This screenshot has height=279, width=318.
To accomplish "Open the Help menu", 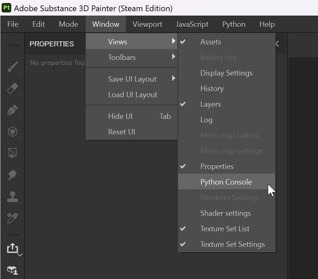I will click(x=267, y=24).
